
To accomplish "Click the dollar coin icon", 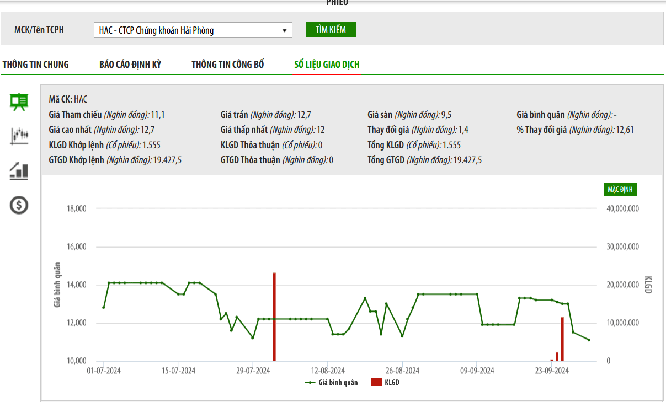I will click(19, 205).
